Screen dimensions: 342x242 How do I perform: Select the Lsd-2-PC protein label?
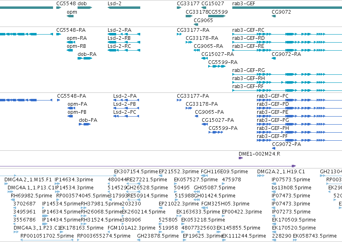point(125,112)
